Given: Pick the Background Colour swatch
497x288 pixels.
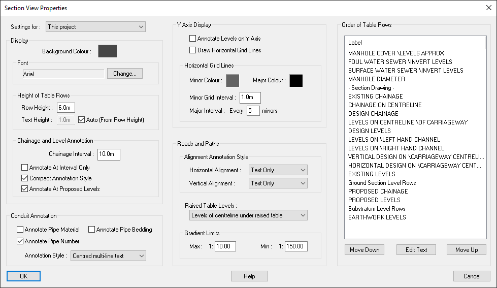Looking at the screenshot, I should click(x=107, y=51).
